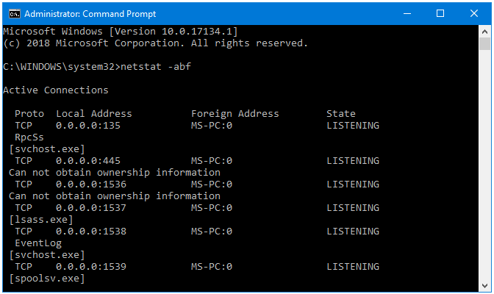Click the RpcSs service name line
494x294 pixels.
click(x=29, y=137)
